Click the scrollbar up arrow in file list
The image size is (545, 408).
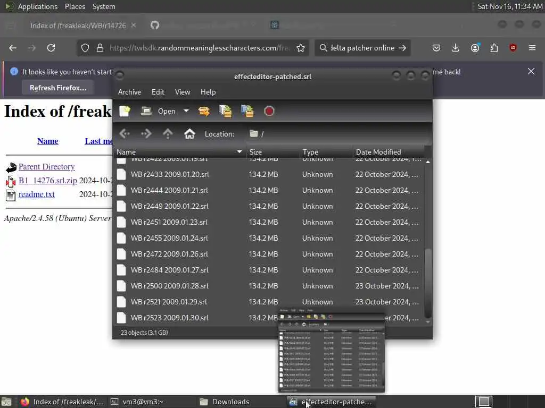(x=428, y=162)
